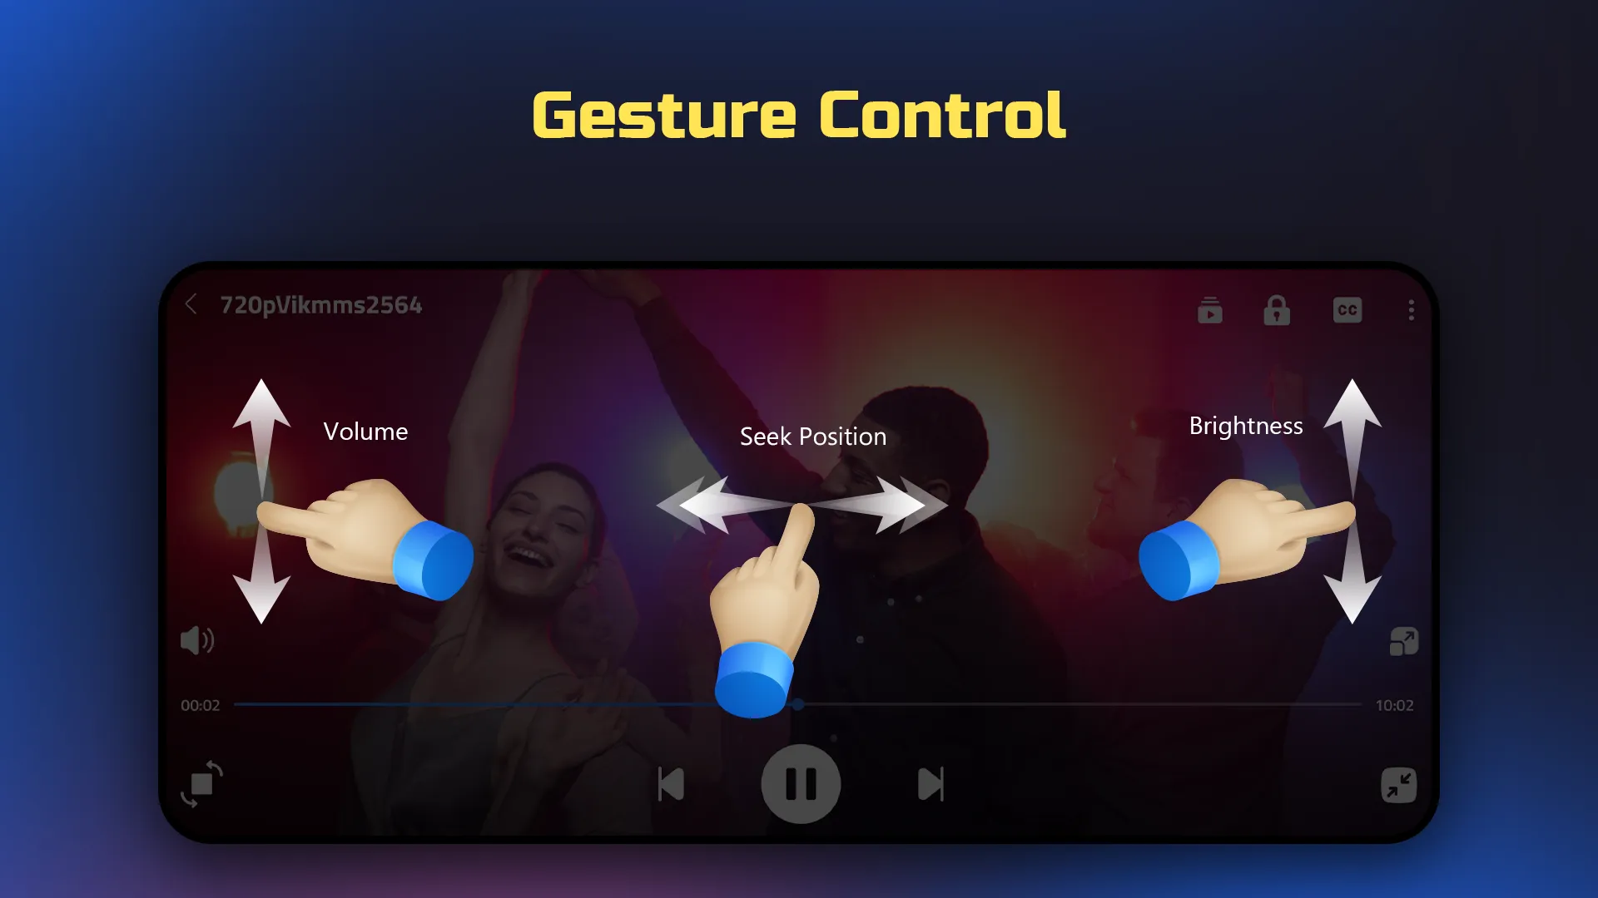1598x898 pixels.
Task: Click the rotate screen icon
Action: coord(201,783)
